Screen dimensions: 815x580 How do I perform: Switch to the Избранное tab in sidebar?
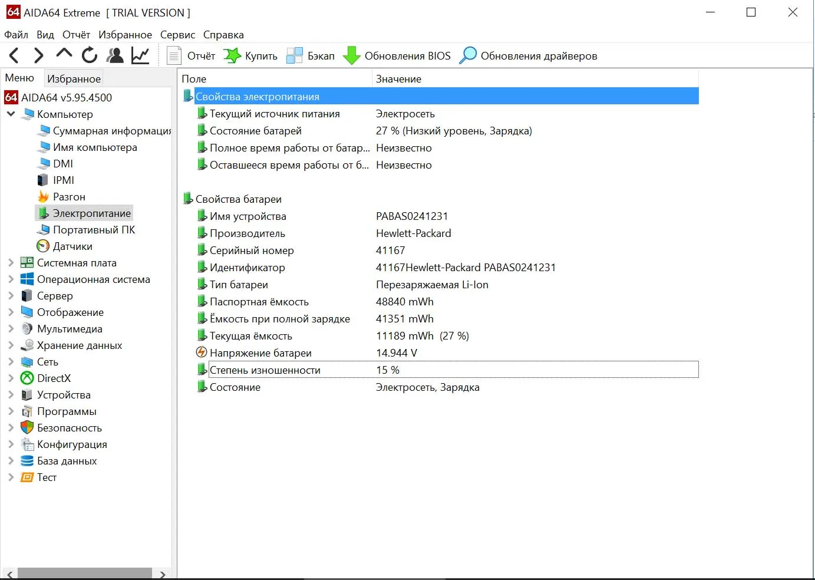(x=74, y=78)
